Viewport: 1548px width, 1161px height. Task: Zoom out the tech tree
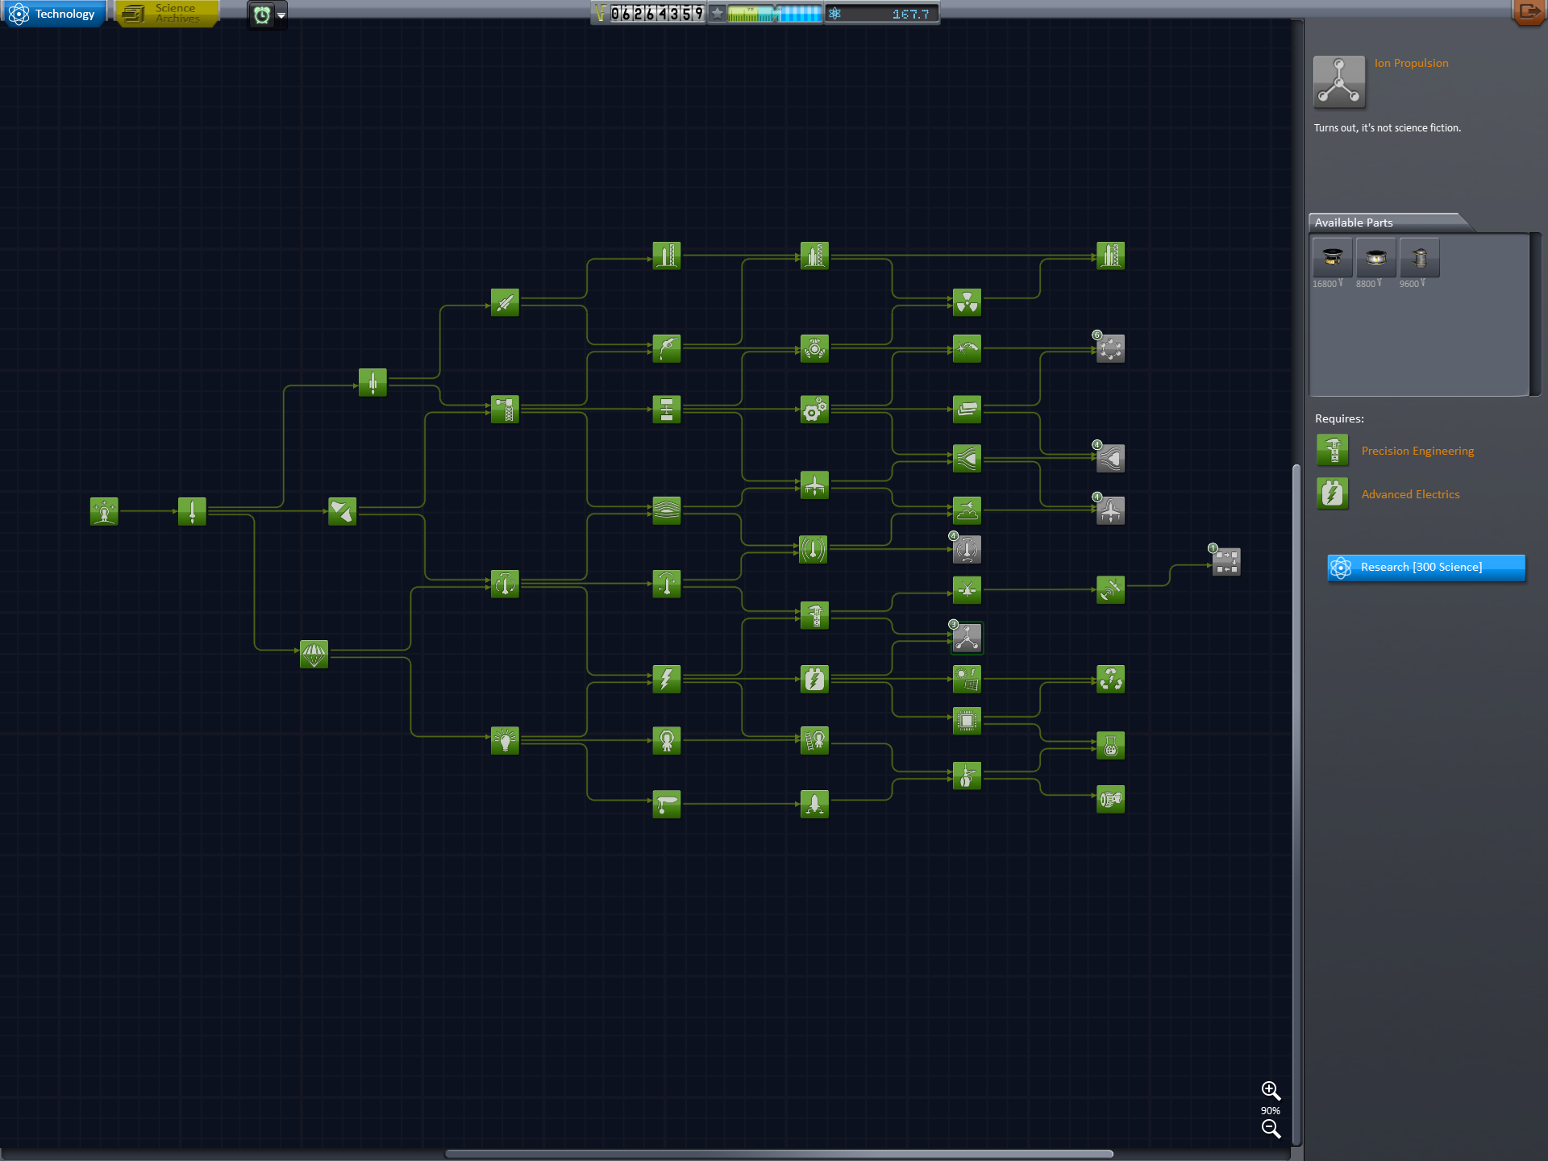[x=1271, y=1129]
